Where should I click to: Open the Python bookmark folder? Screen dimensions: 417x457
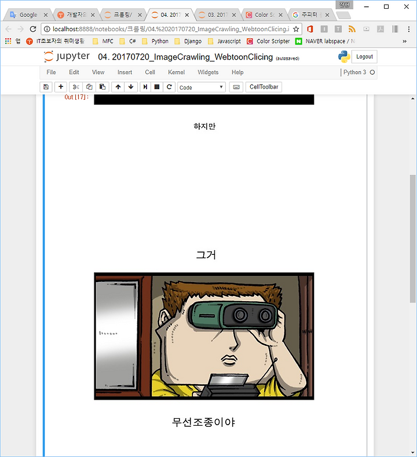pyautogui.click(x=155, y=41)
